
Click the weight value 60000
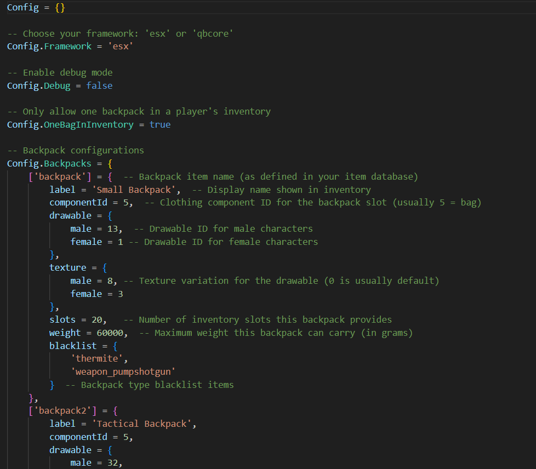(110, 333)
